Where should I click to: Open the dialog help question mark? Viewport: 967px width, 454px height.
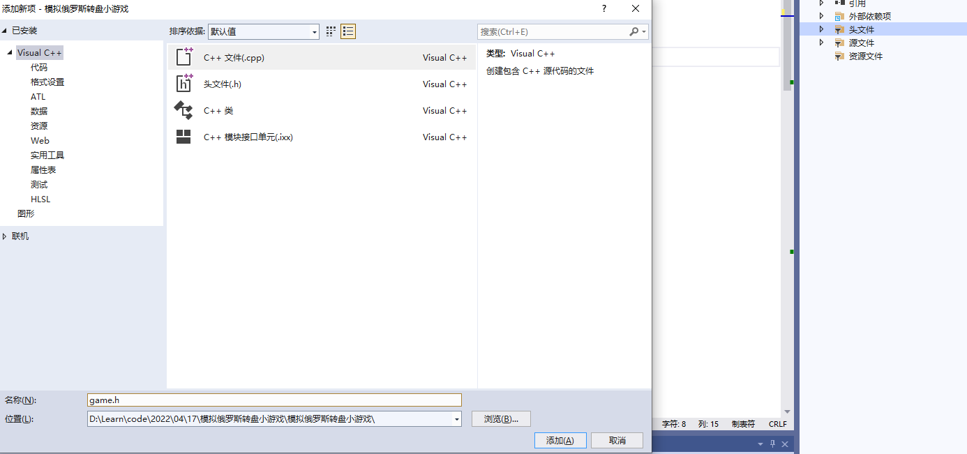(604, 8)
